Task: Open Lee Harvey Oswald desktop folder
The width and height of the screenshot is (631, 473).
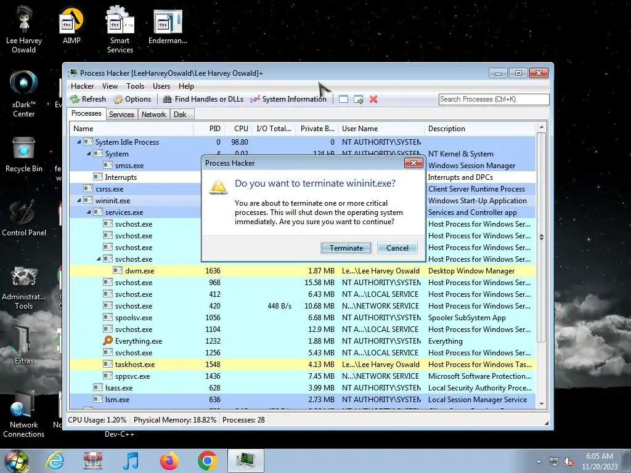Action: (24, 30)
